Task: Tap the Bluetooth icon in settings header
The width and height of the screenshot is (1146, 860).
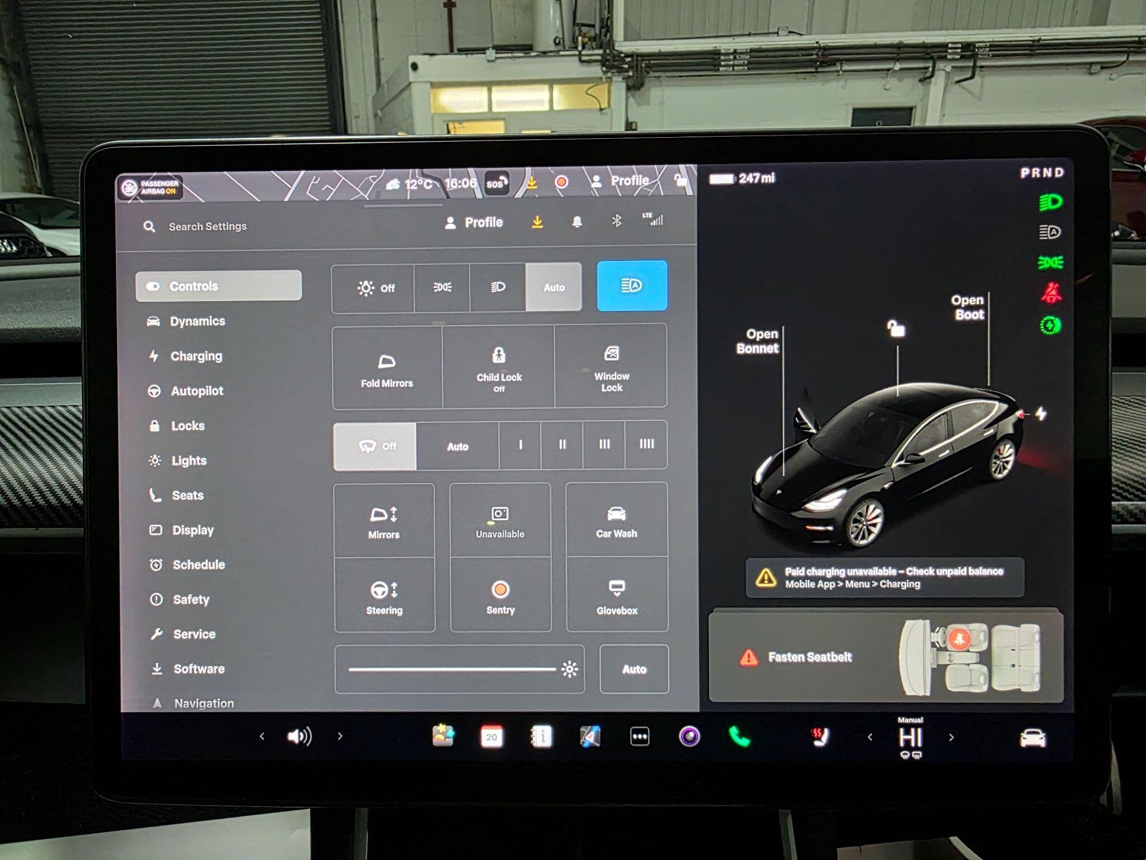Action: tap(616, 222)
